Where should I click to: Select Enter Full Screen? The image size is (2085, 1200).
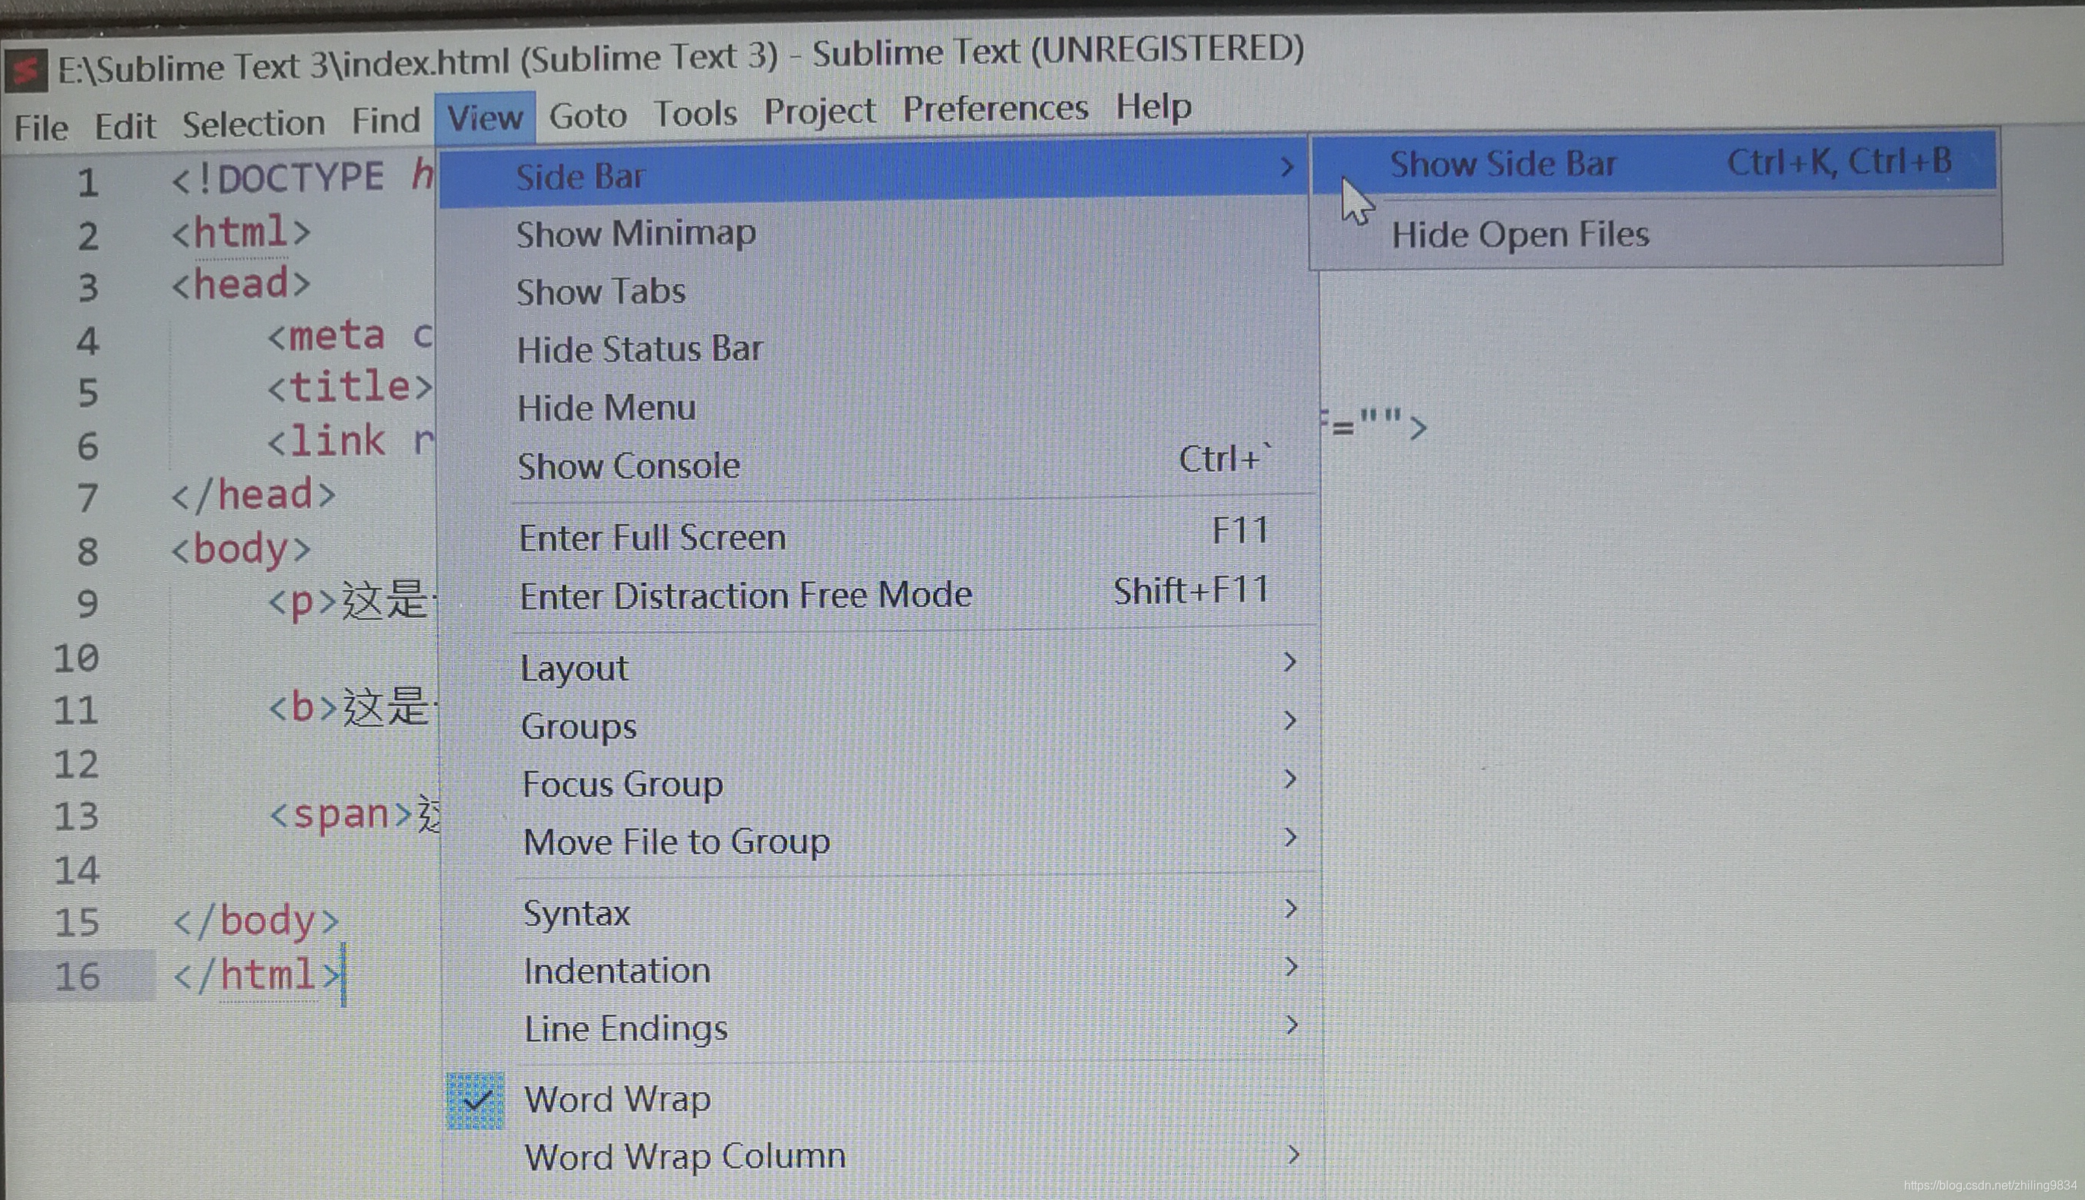879,536
